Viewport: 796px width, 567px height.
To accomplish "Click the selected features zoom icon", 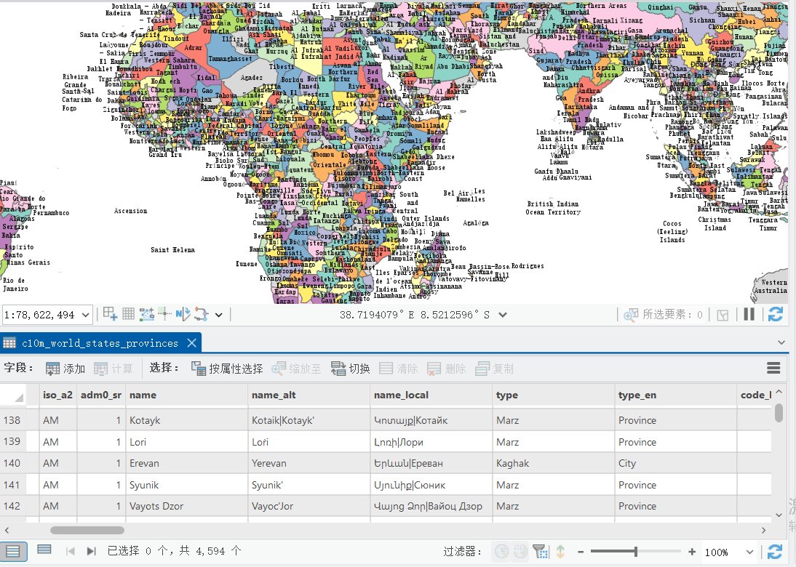I will point(631,315).
